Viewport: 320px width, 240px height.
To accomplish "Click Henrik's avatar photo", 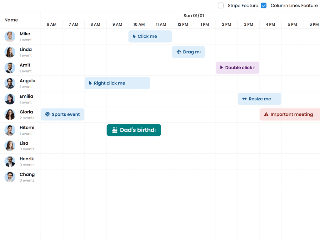I will click(10, 162).
